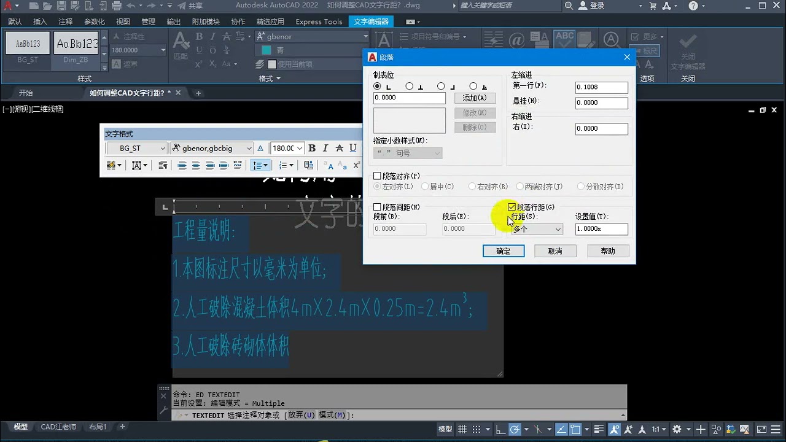The height and width of the screenshot is (442, 786).
Task: Click the insert field icon in 文字格式 toolbar
Action: click(x=309, y=165)
